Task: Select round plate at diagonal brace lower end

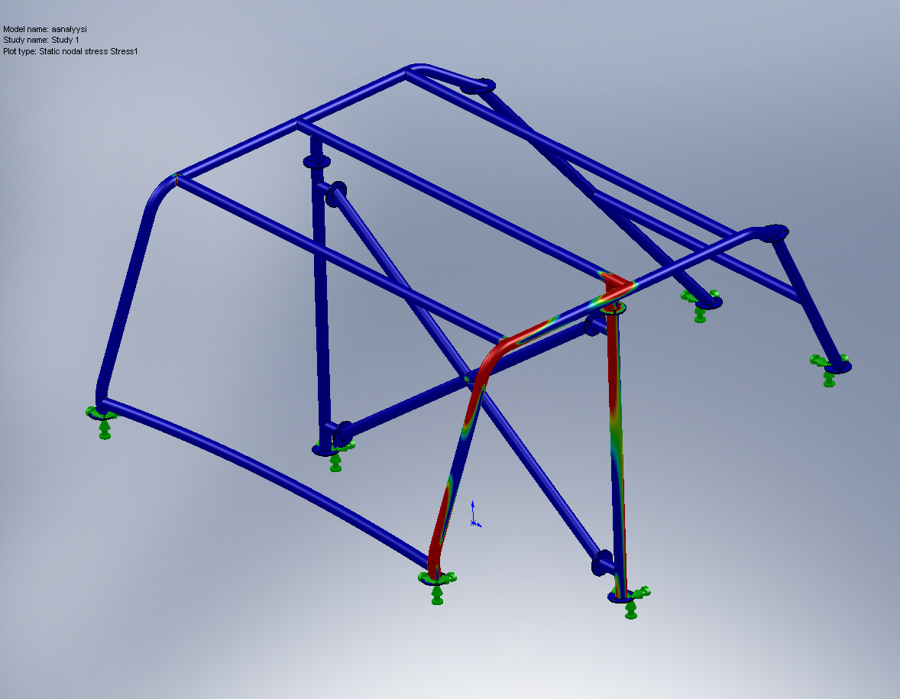Action: (x=603, y=563)
